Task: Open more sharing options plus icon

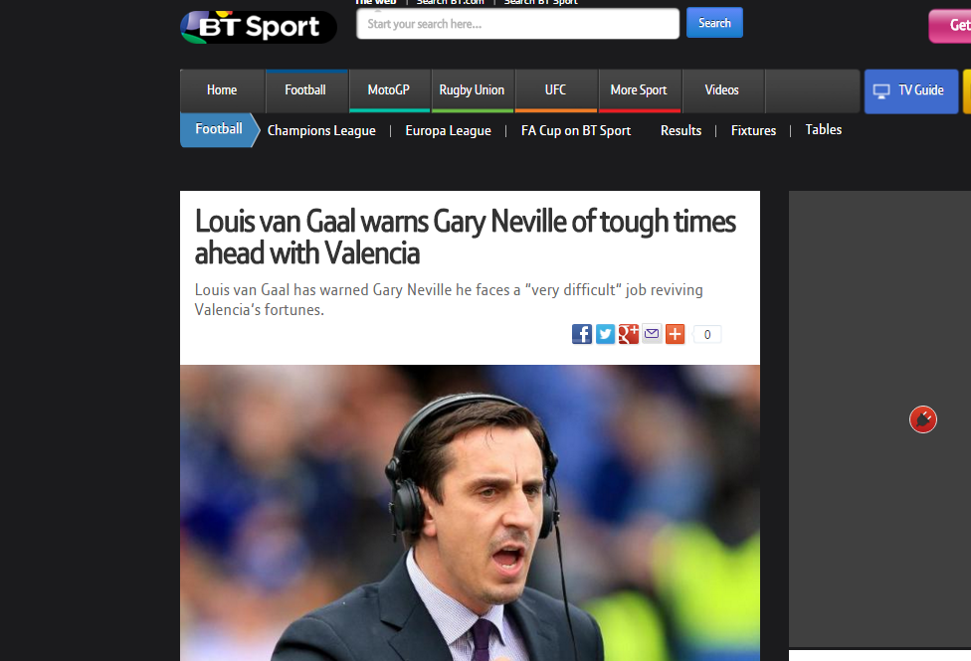Action: click(675, 334)
